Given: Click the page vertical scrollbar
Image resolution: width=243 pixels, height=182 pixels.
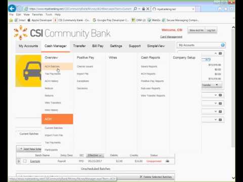Looking at the screenshot, I should tap(233, 87).
